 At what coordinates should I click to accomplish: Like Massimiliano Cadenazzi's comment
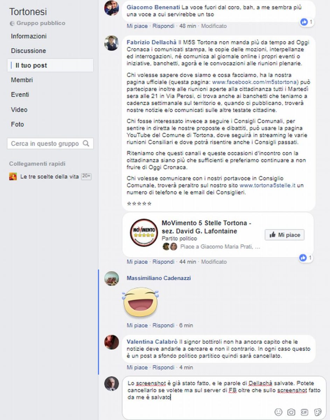[137, 325]
